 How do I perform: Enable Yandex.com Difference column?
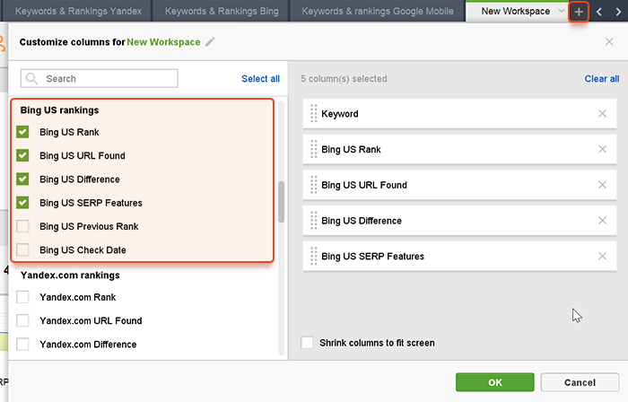coord(22,345)
